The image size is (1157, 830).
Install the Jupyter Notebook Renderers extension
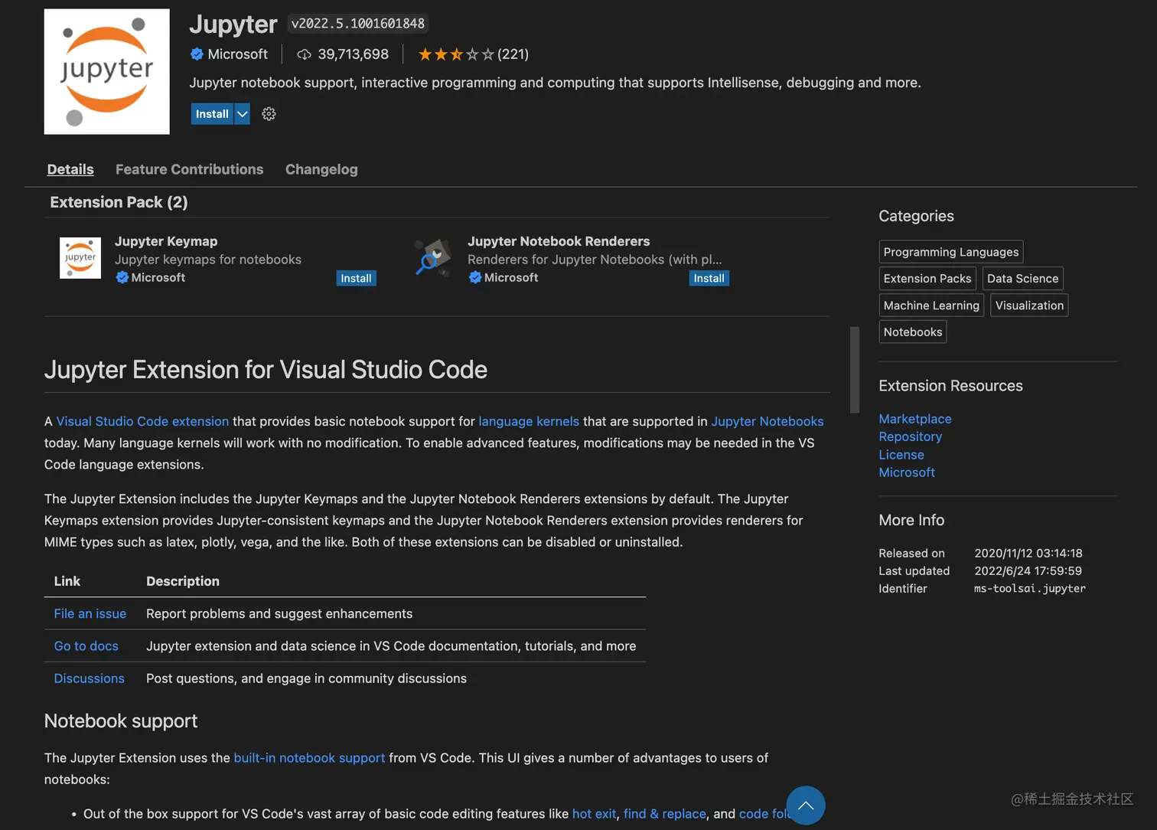pyautogui.click(x=709, y=279)
